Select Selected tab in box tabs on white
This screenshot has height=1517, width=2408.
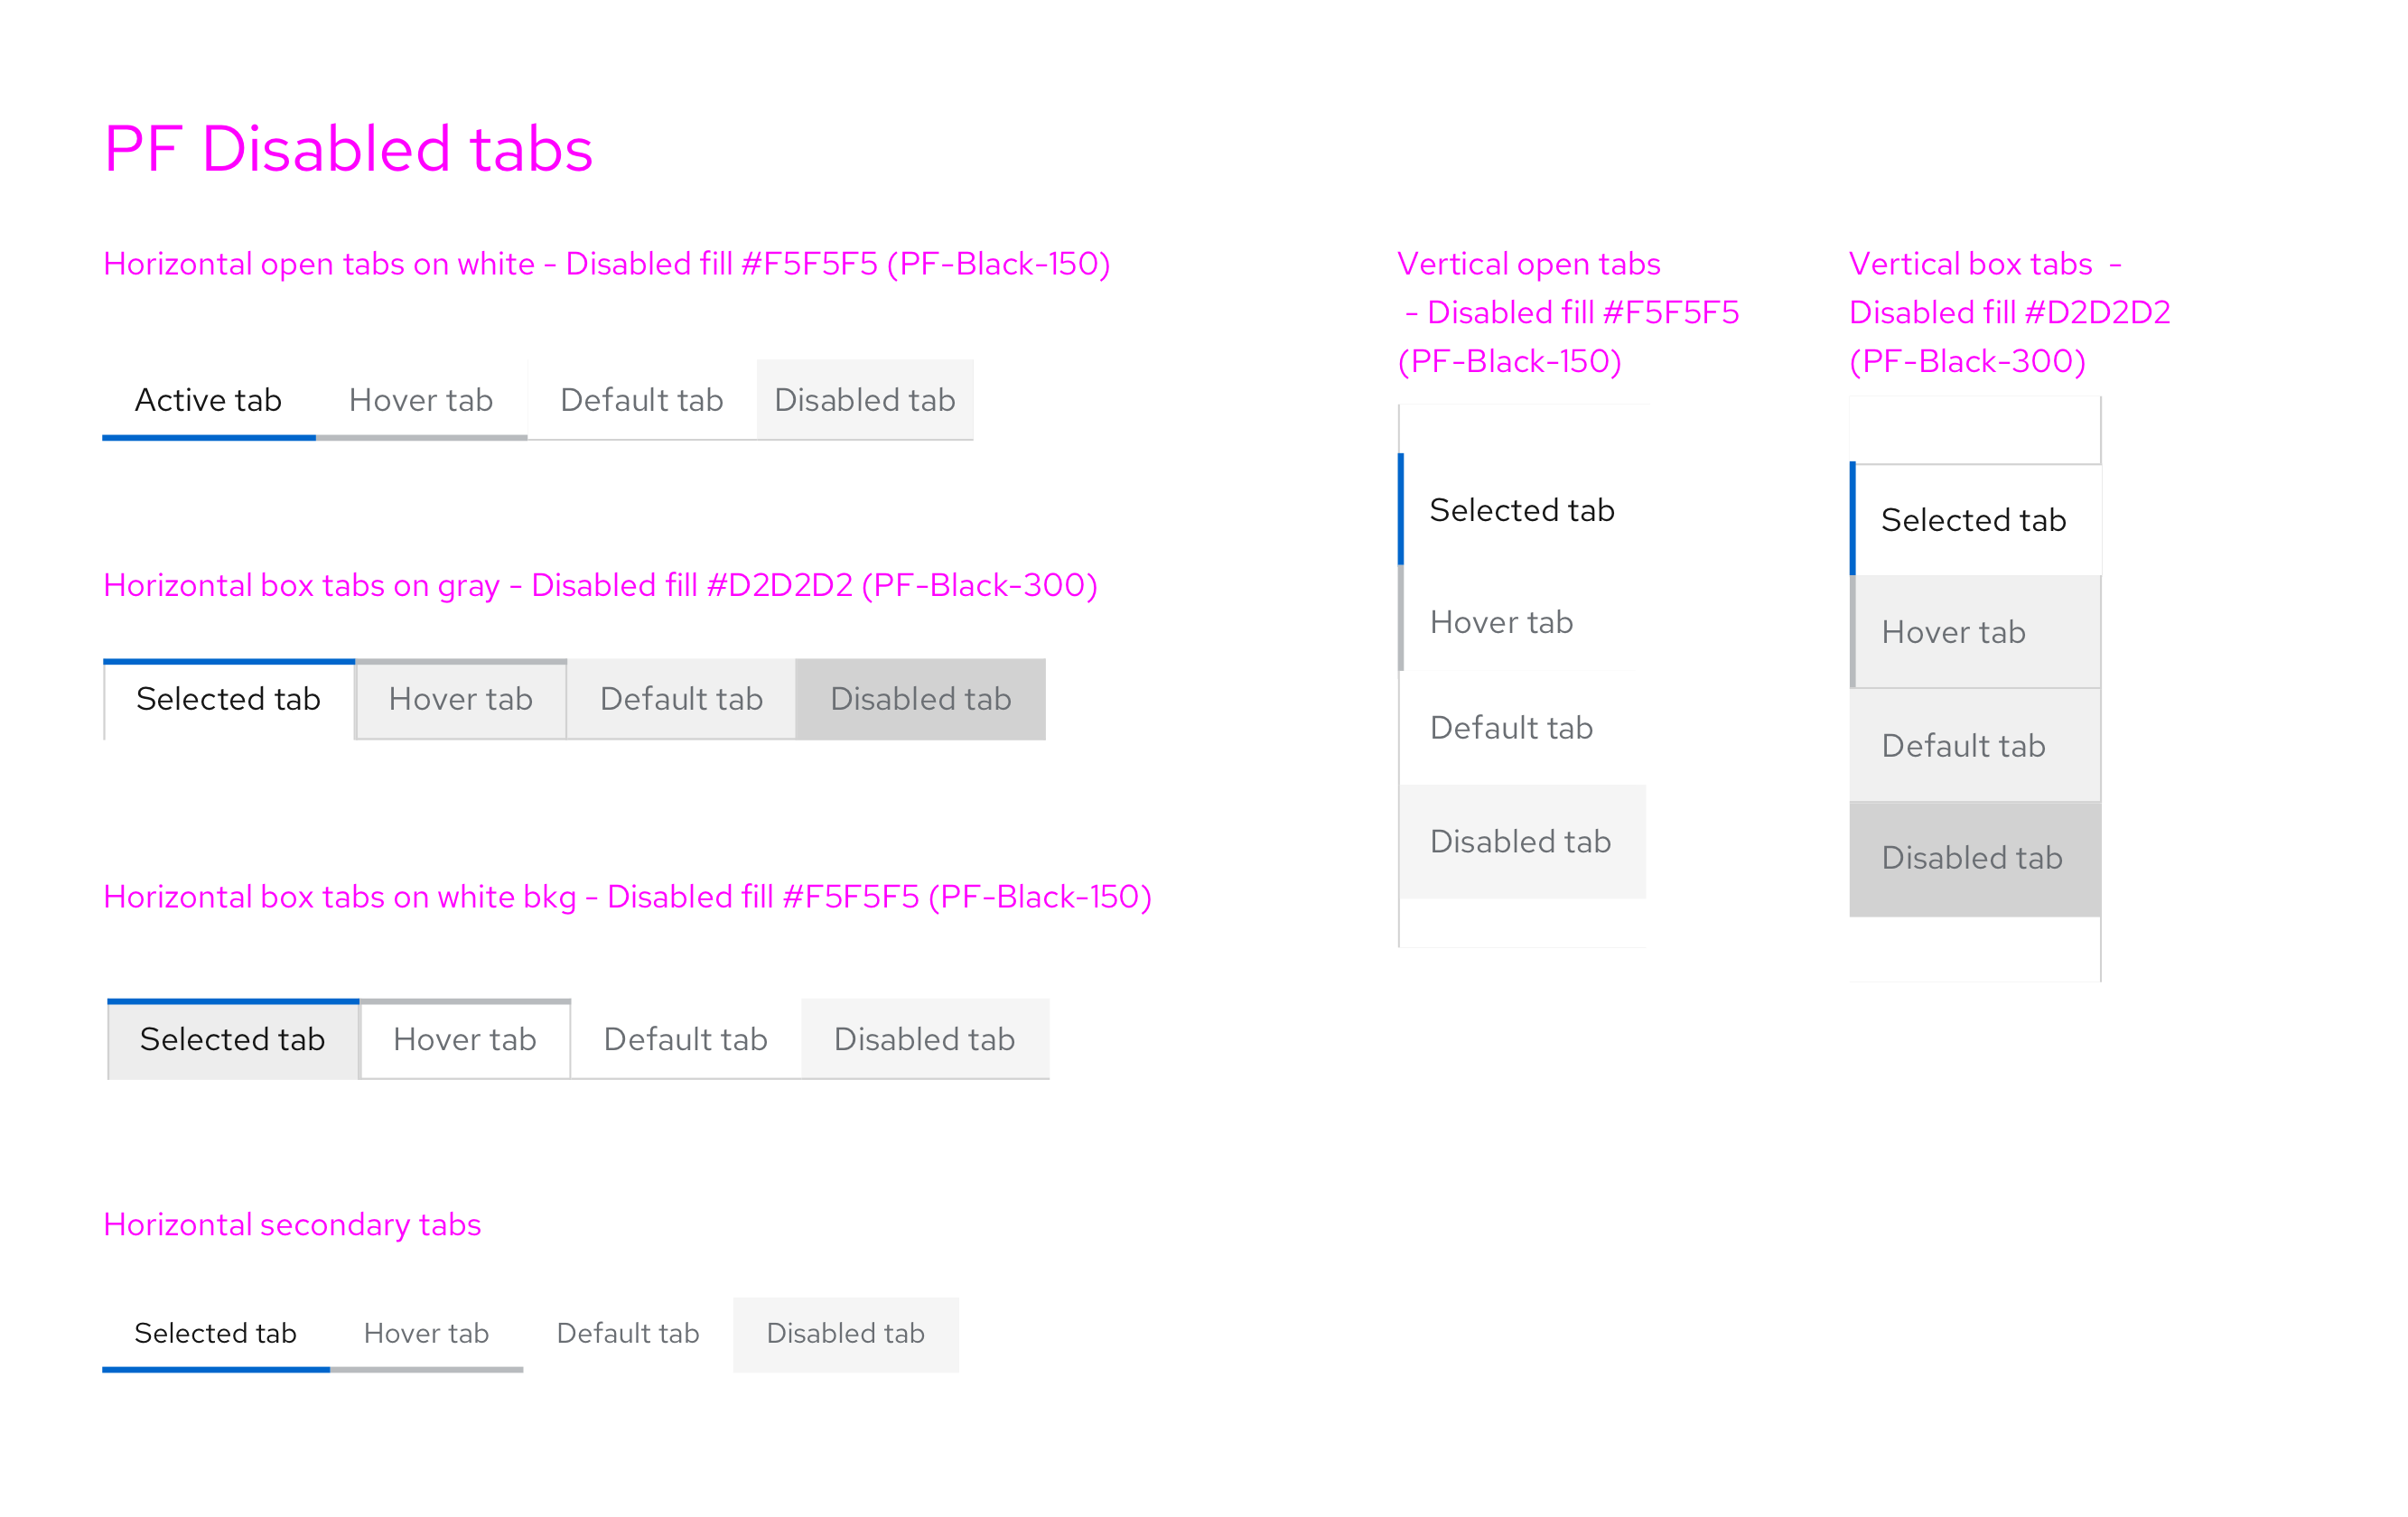click(x=232, y=1039)
